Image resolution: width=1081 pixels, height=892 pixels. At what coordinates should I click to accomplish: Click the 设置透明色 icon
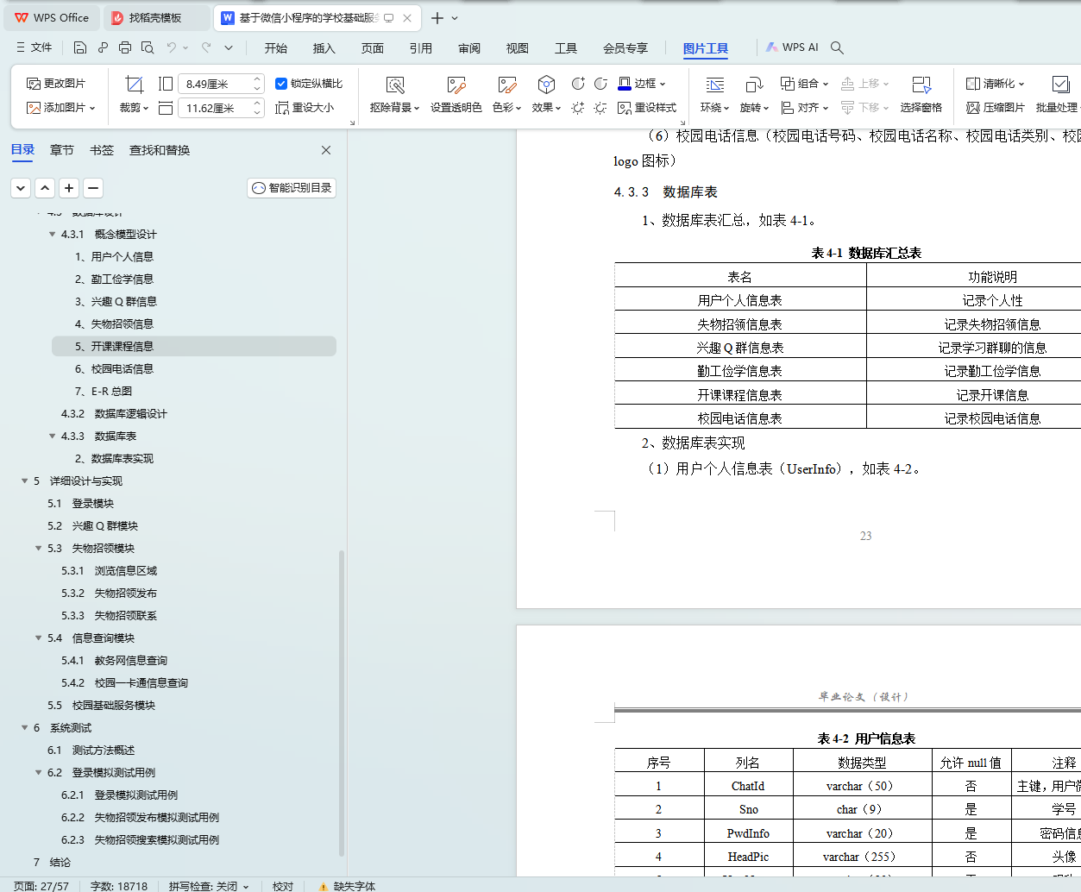(456, 85)
